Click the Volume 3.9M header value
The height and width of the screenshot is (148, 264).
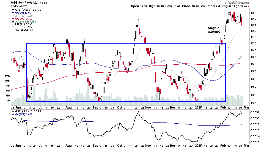[210, 6]
